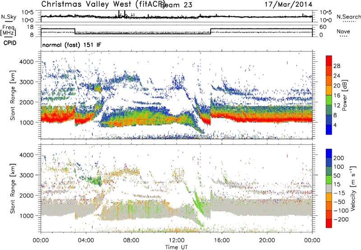Pick Power color bar segment between 12 and 16
The height and width of the screenshot is (250, 361).
(x=329, y=100)
